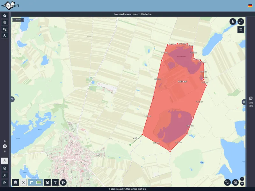
Task: Open the Web Craft e.U. footer link
Action: (140, 189)
